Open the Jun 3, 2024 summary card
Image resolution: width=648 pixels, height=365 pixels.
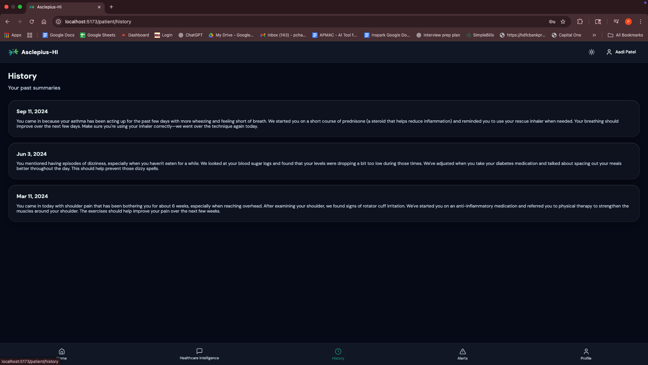[324, 161]
